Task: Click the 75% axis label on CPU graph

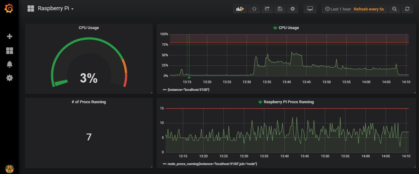Action: click(164, 45)
